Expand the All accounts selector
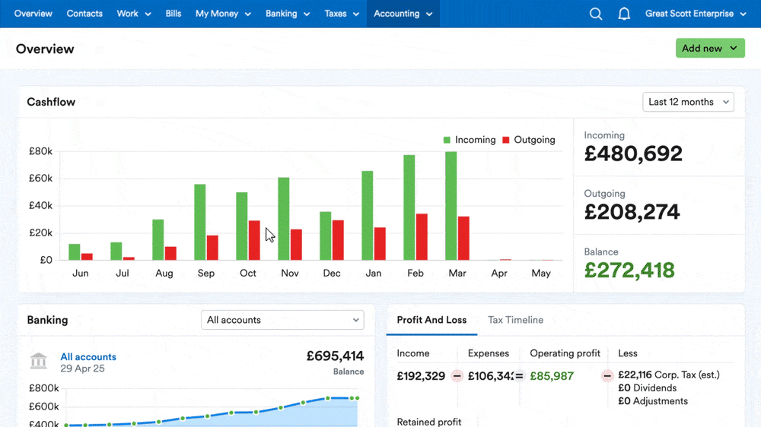Viewport: 761px width, 427px height. [282, 320]
